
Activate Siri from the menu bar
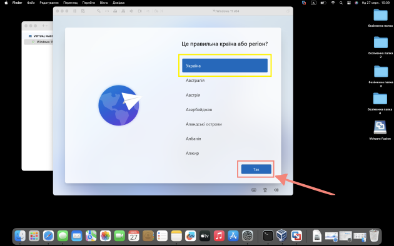coord(356,2)
